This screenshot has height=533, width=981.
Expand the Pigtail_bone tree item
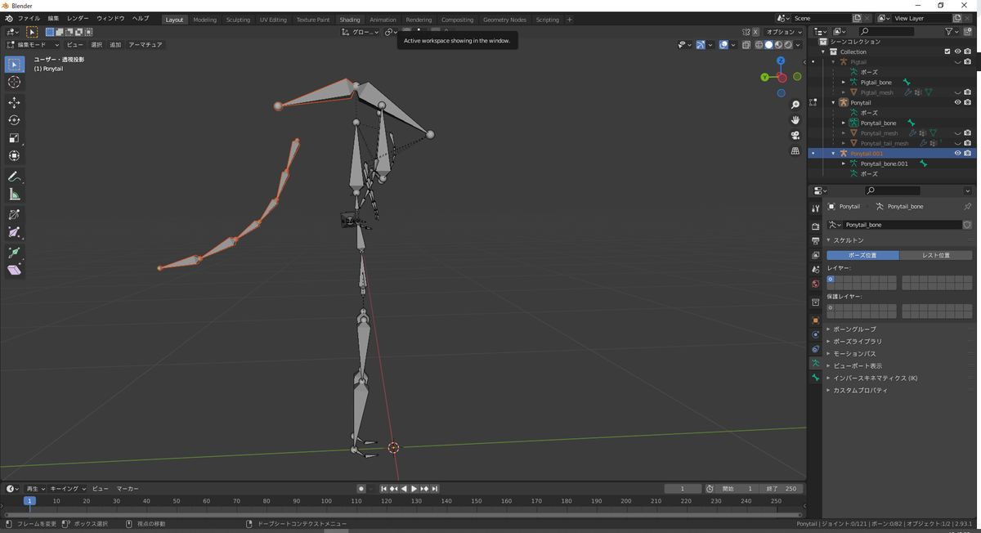point(844,83)
